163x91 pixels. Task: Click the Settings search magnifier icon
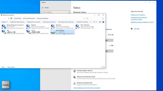pos(68,12)
